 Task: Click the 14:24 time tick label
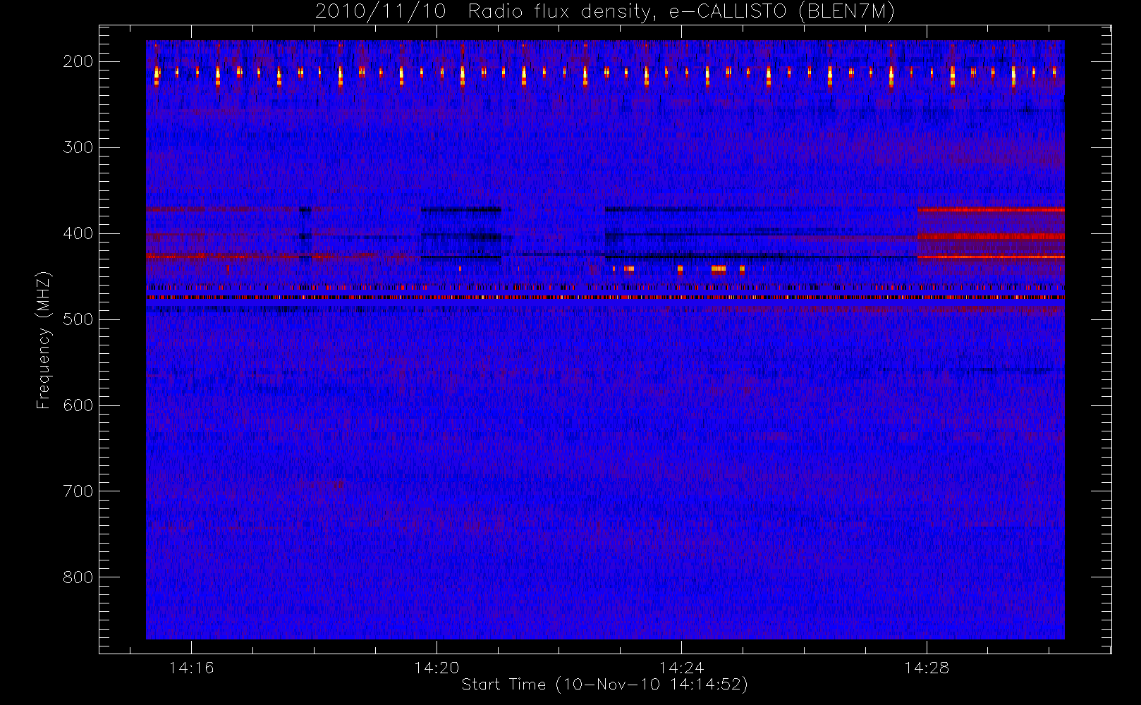tap(681, 668)
